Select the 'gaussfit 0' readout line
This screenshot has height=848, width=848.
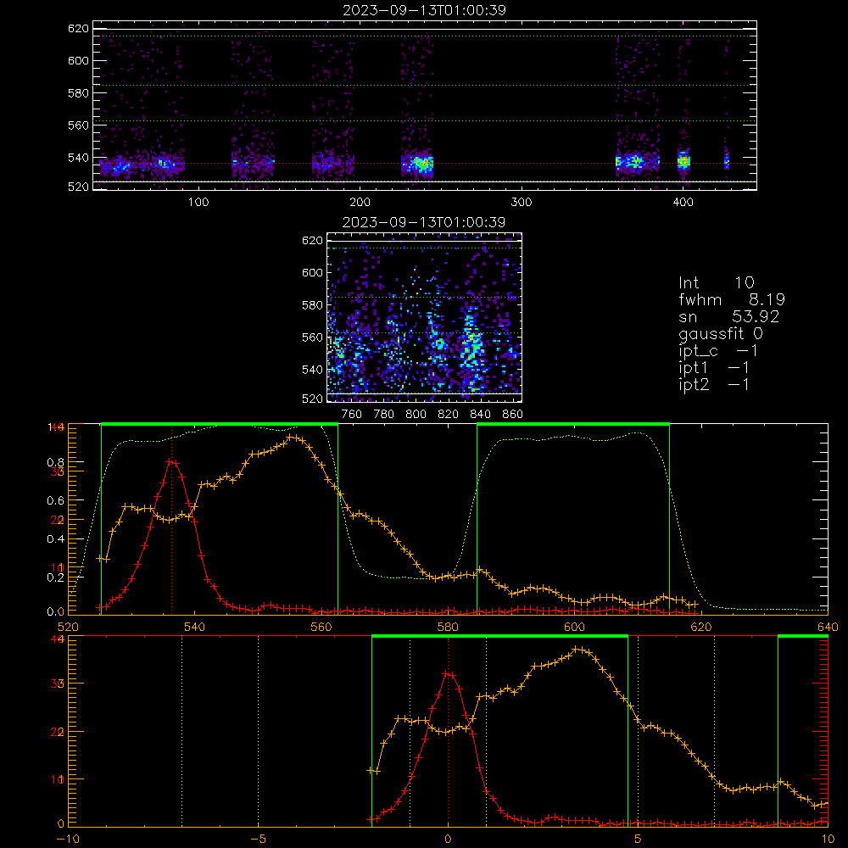click(x=720, y=333)
